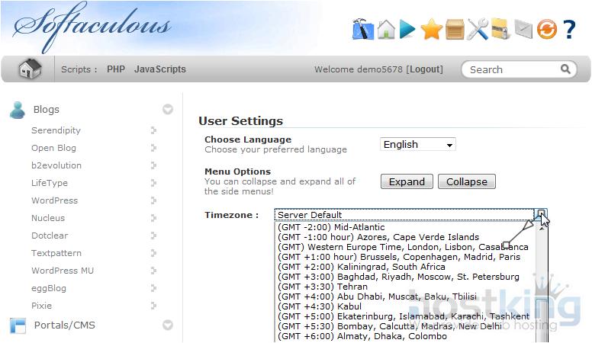Select the PHP scripts tab
The image size is (592, 343).
116,69
